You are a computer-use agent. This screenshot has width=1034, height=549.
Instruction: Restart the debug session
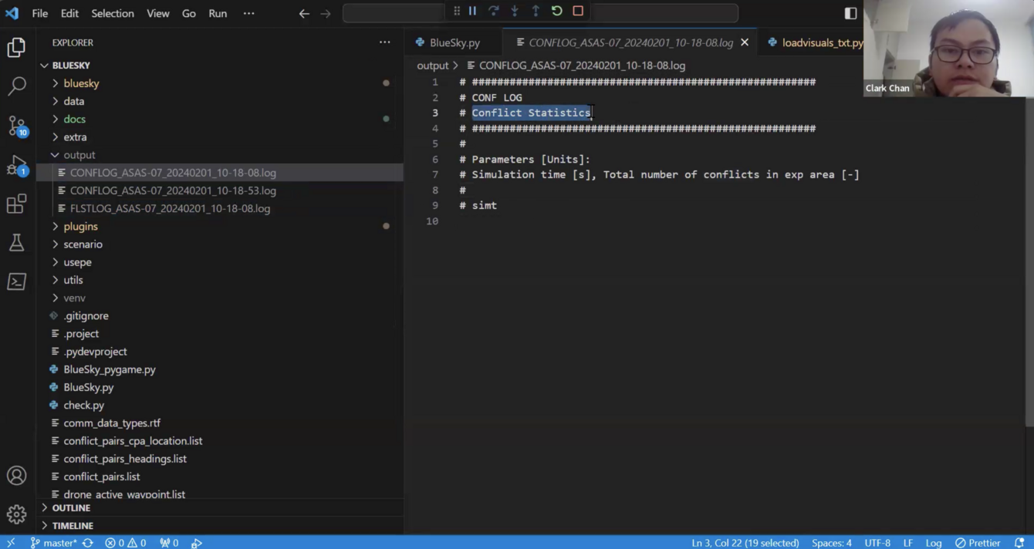(x=556, y=12)
